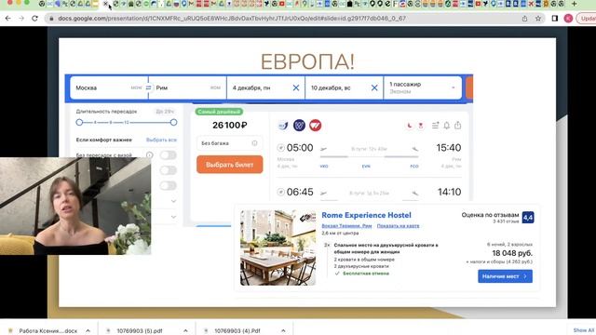The width and height of the screenshot is (596, 335).
Task: Open the Без багажа baggage option
Action: [x=230, y=143]
